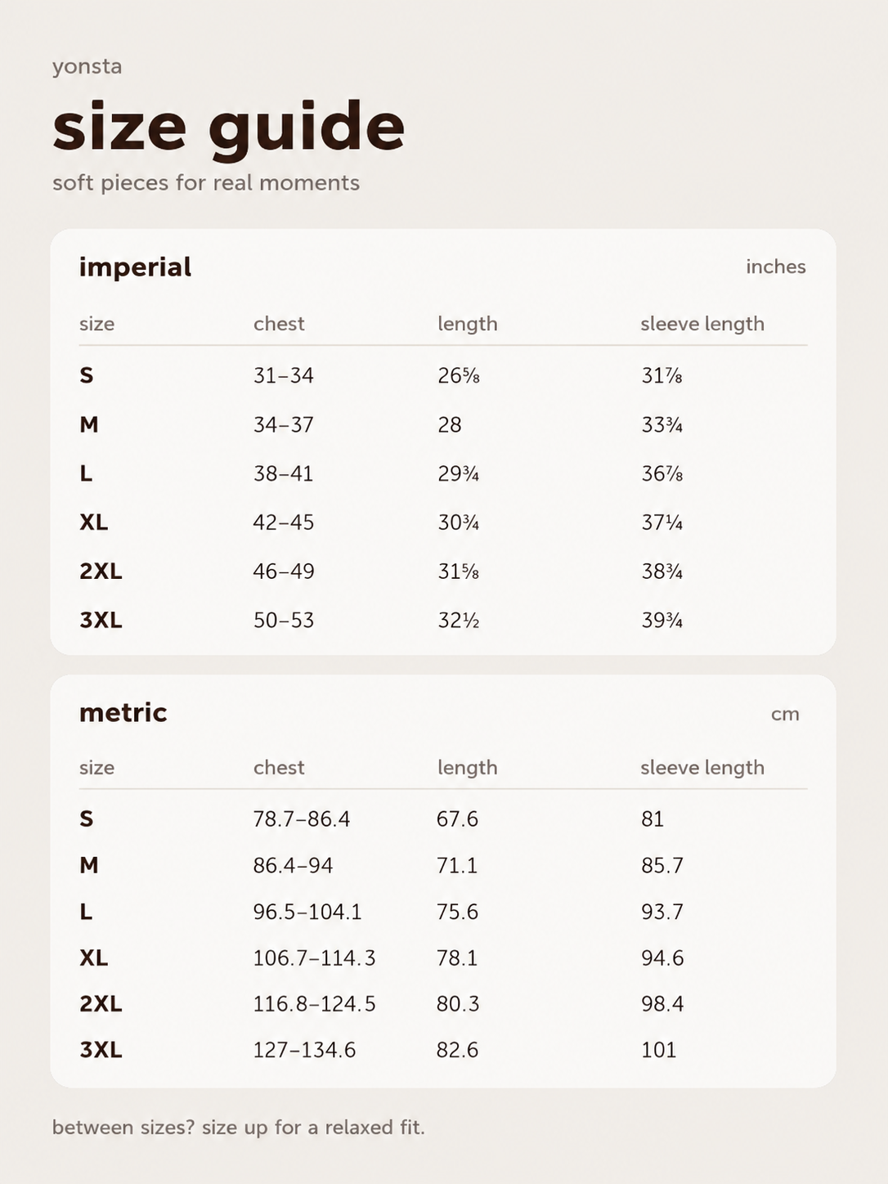
Task: Click metric length column header
Action: pos(467,767)
